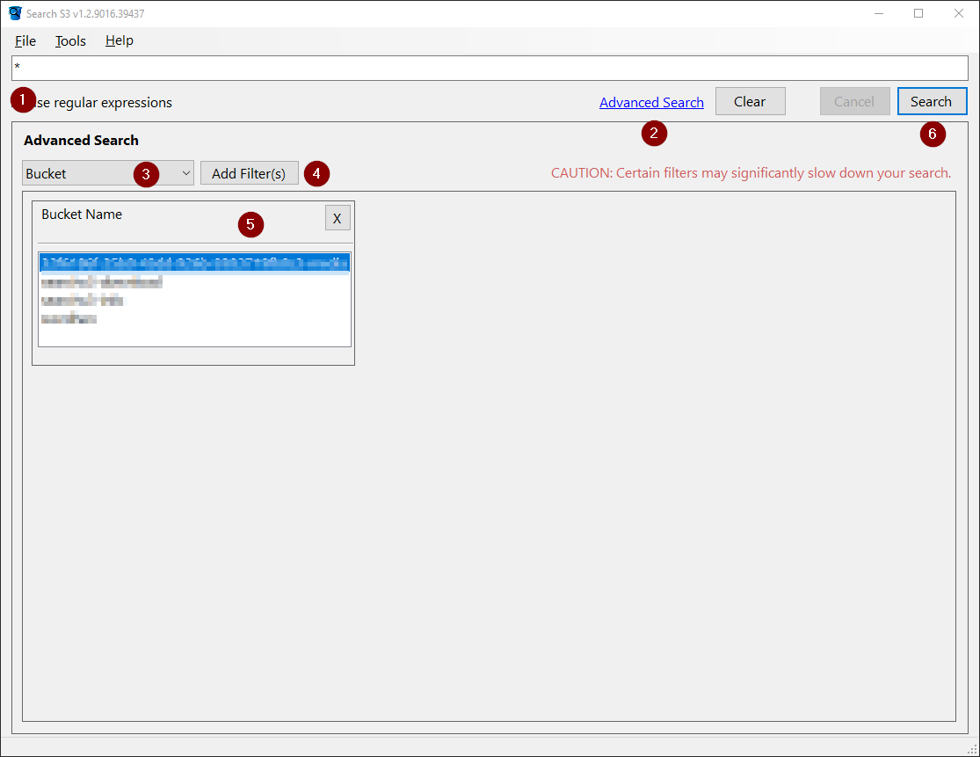Click the Add Filter(s) button
This screenshot has height=757, width=980.
pos(250,173)
